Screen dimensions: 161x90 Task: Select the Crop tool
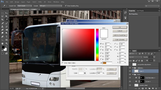coord(2,19)
